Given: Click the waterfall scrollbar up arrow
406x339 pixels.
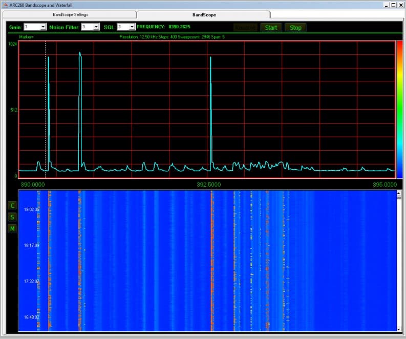Looking at the screenshot, I should coord(399,193).
